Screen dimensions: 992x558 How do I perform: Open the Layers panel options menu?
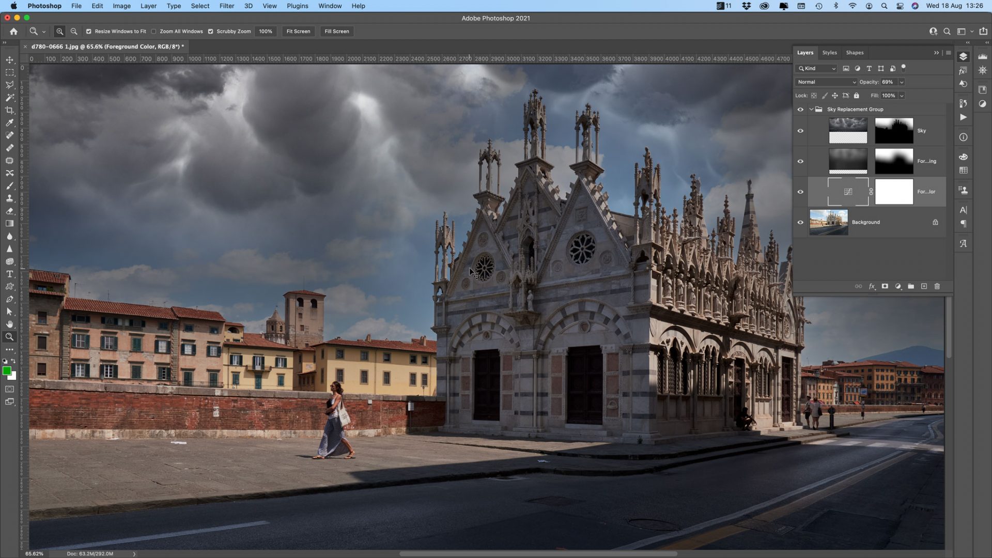[949, 53]
